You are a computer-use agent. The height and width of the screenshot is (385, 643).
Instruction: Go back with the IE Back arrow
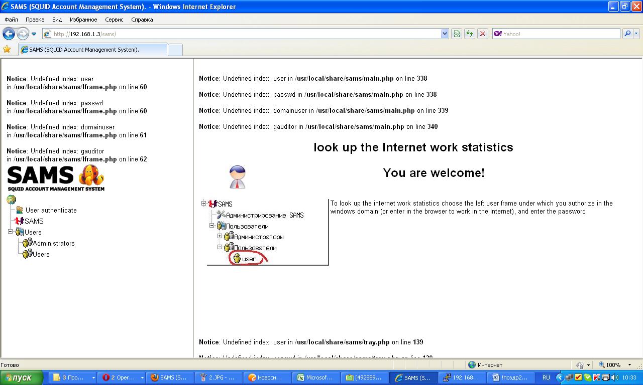9,34
